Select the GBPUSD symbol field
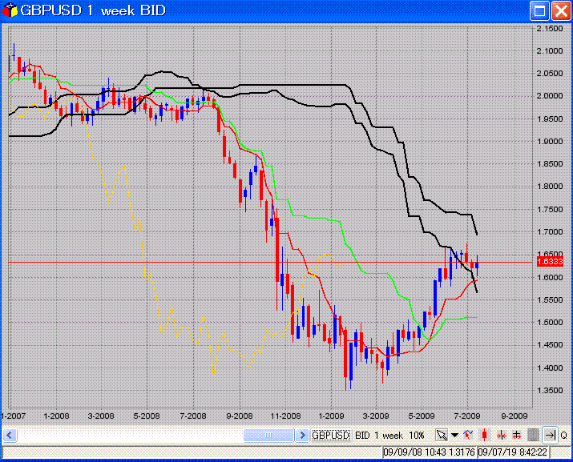Screen dimensions: 573x462 331,436
